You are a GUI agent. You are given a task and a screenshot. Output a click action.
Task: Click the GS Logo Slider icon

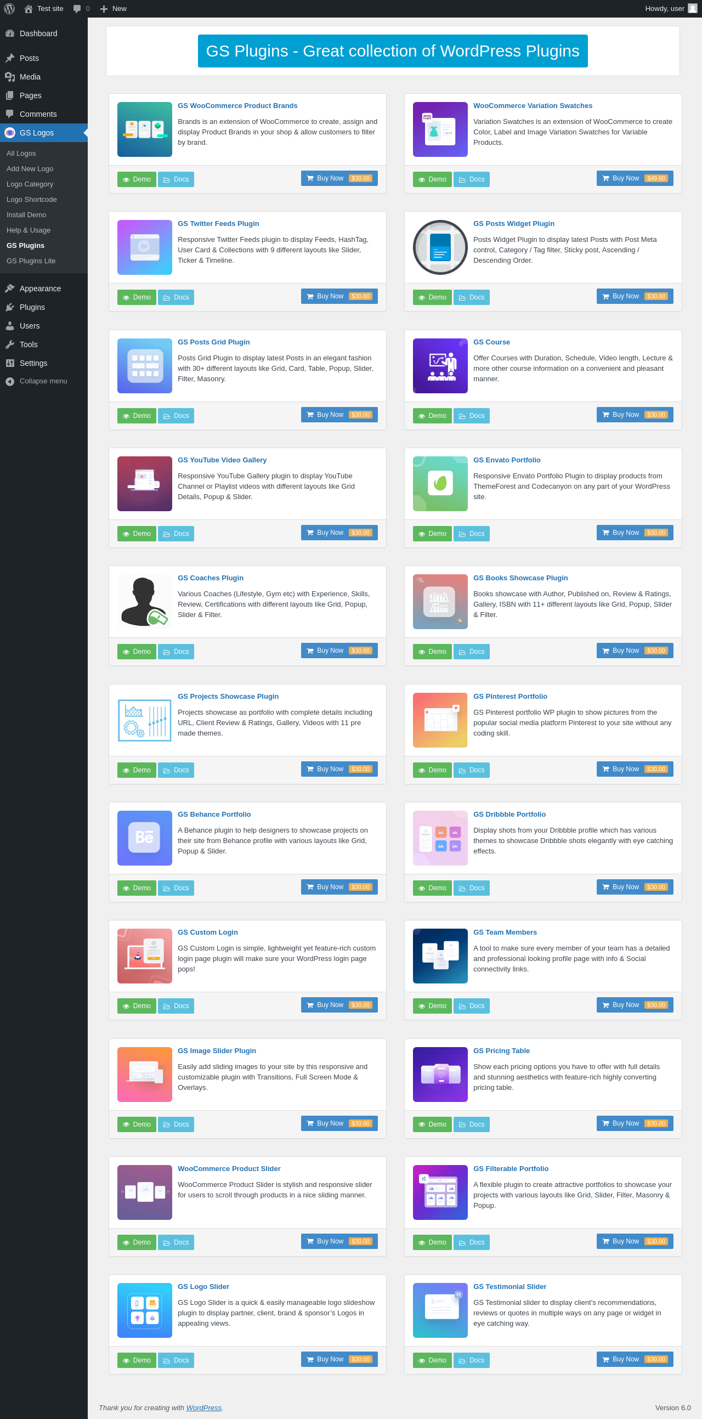(145, 1310)
